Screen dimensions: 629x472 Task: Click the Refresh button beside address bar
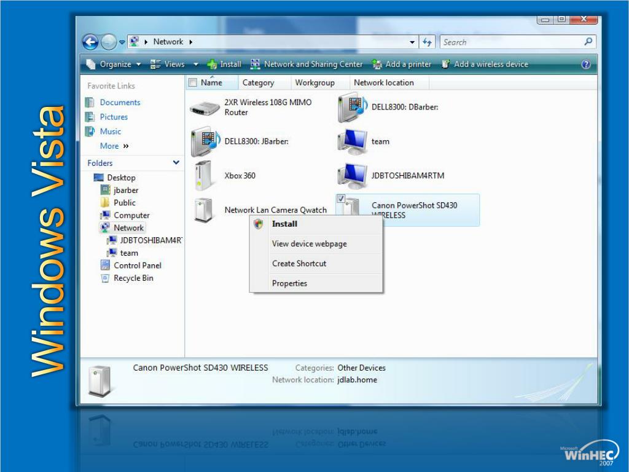[428, 42]
